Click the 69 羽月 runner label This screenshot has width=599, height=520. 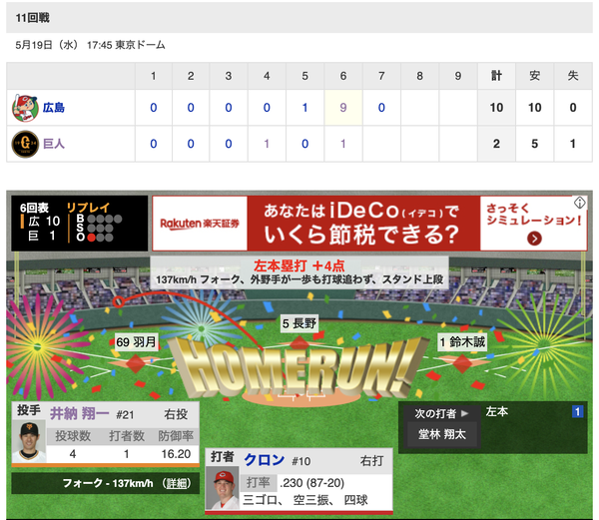(136, 342)
